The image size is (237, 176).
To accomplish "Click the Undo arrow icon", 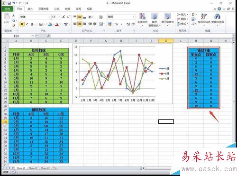I will tap(14, 3).
